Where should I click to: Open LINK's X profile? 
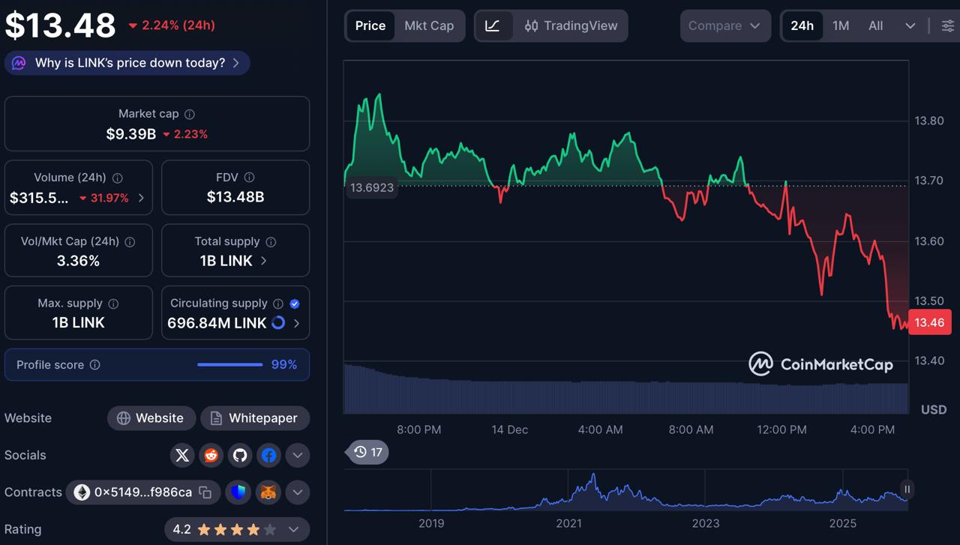[181, 455]
